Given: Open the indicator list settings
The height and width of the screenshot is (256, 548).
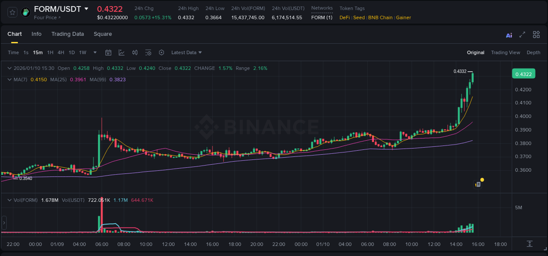Looking at the screenshot, I should (x=148, y=52).
